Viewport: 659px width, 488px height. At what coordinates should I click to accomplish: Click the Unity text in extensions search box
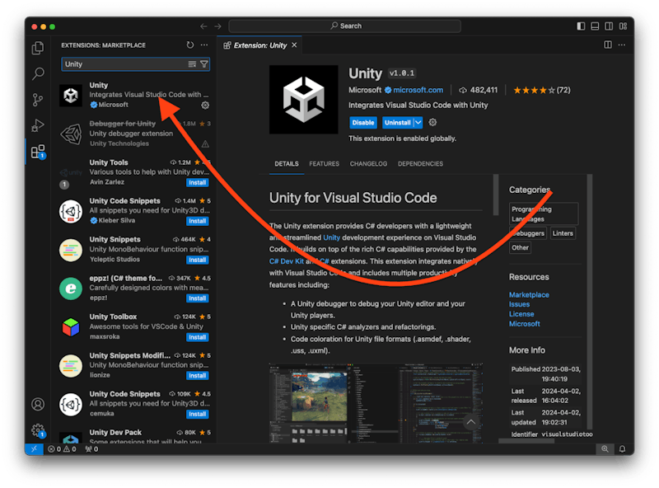[74, 64]
